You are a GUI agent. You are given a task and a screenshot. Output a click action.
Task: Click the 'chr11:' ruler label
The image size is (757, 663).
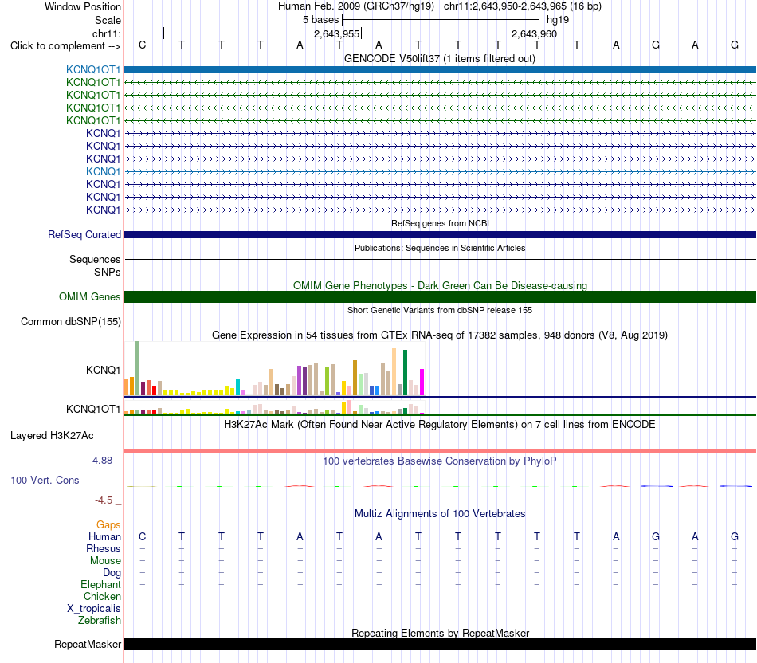click(107, 33)
